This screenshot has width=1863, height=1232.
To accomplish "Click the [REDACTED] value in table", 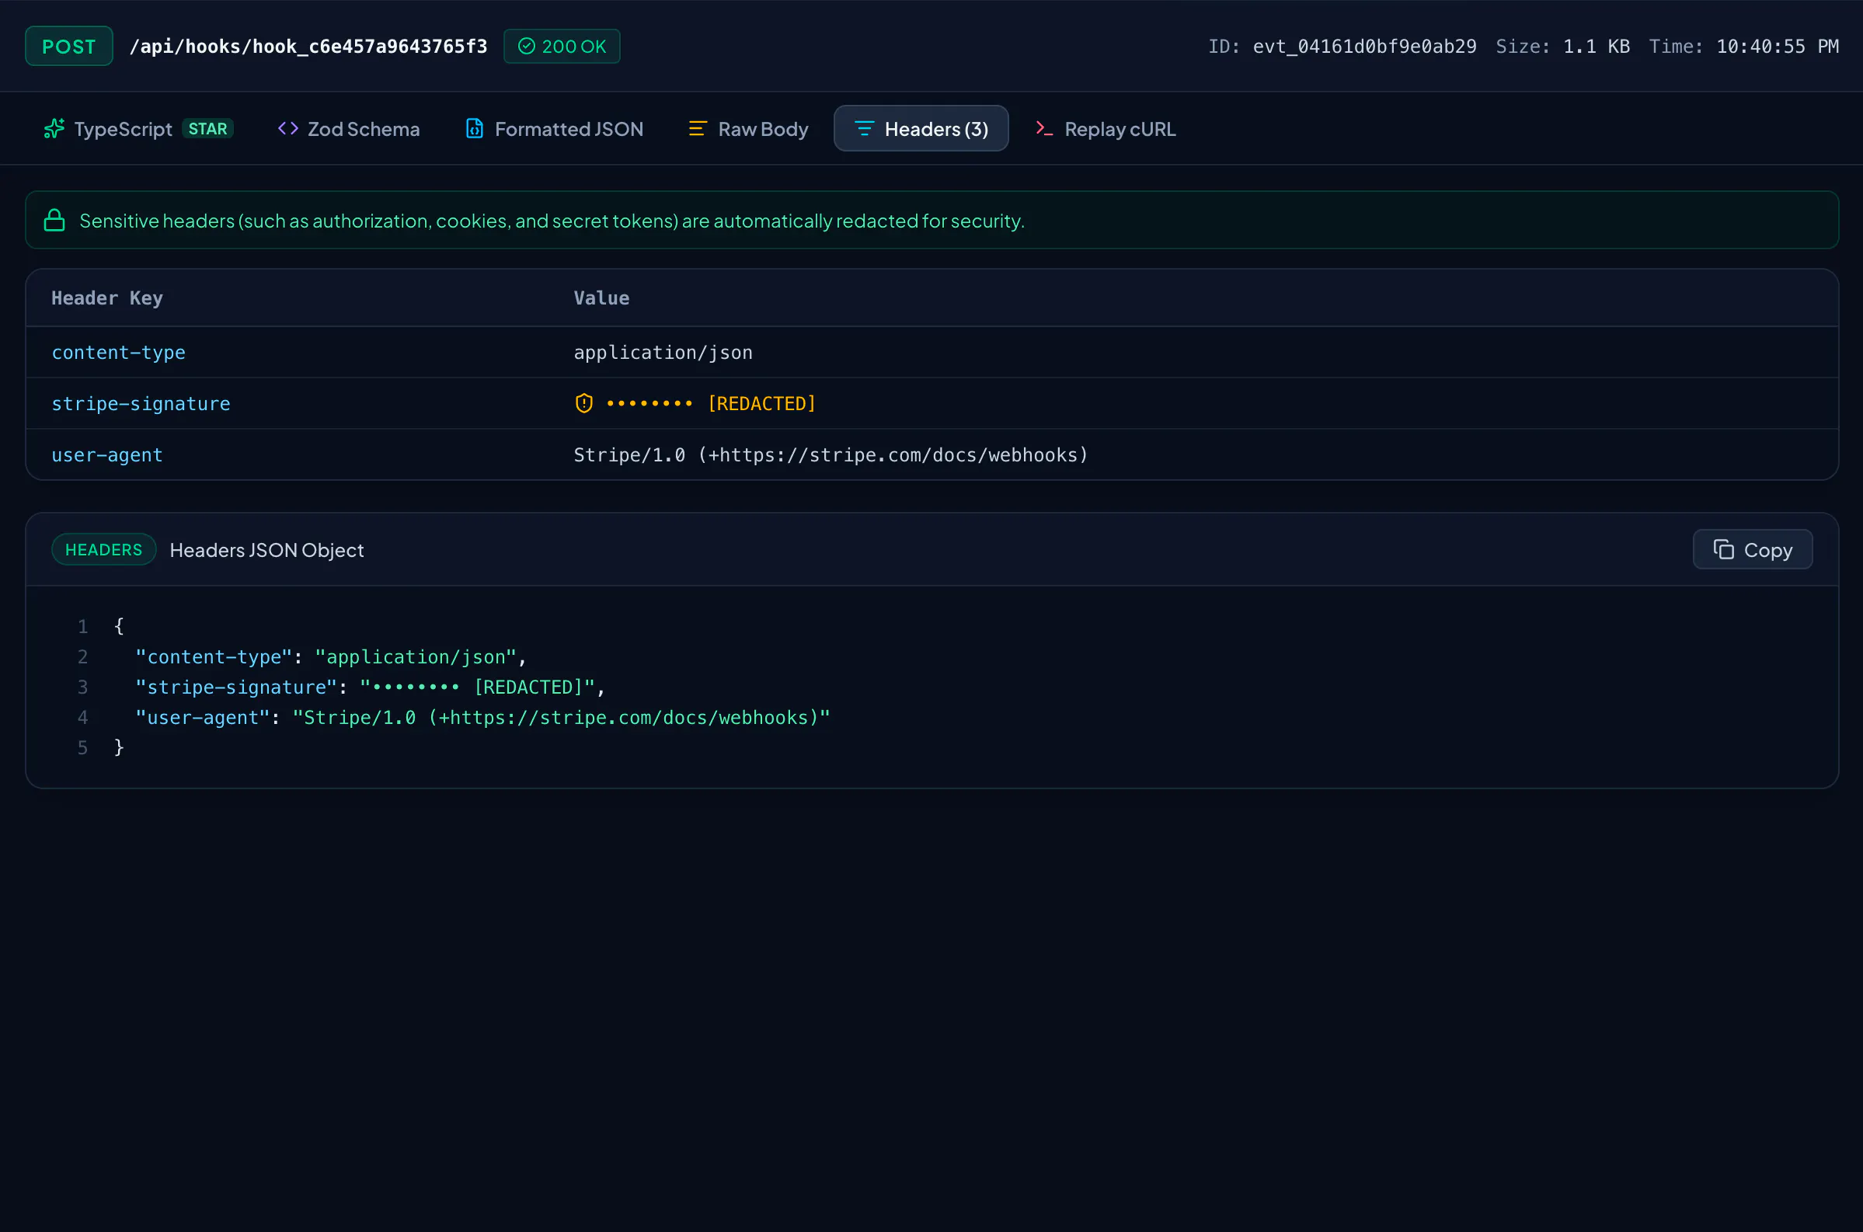I will (762, 404).
